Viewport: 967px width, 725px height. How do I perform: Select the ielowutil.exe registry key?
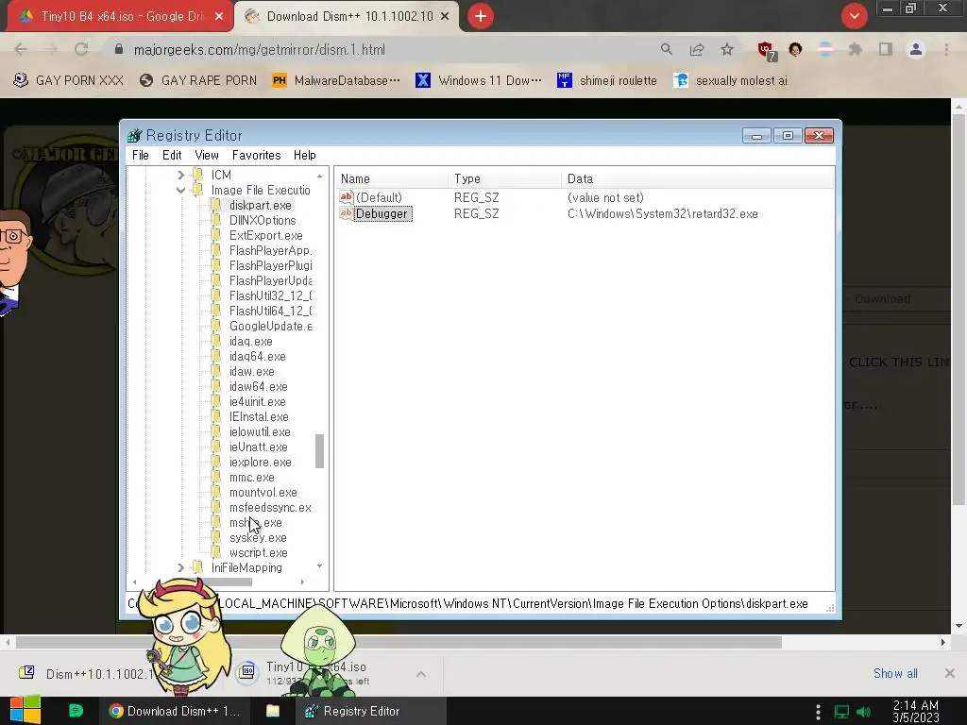[x=260, y=432]
